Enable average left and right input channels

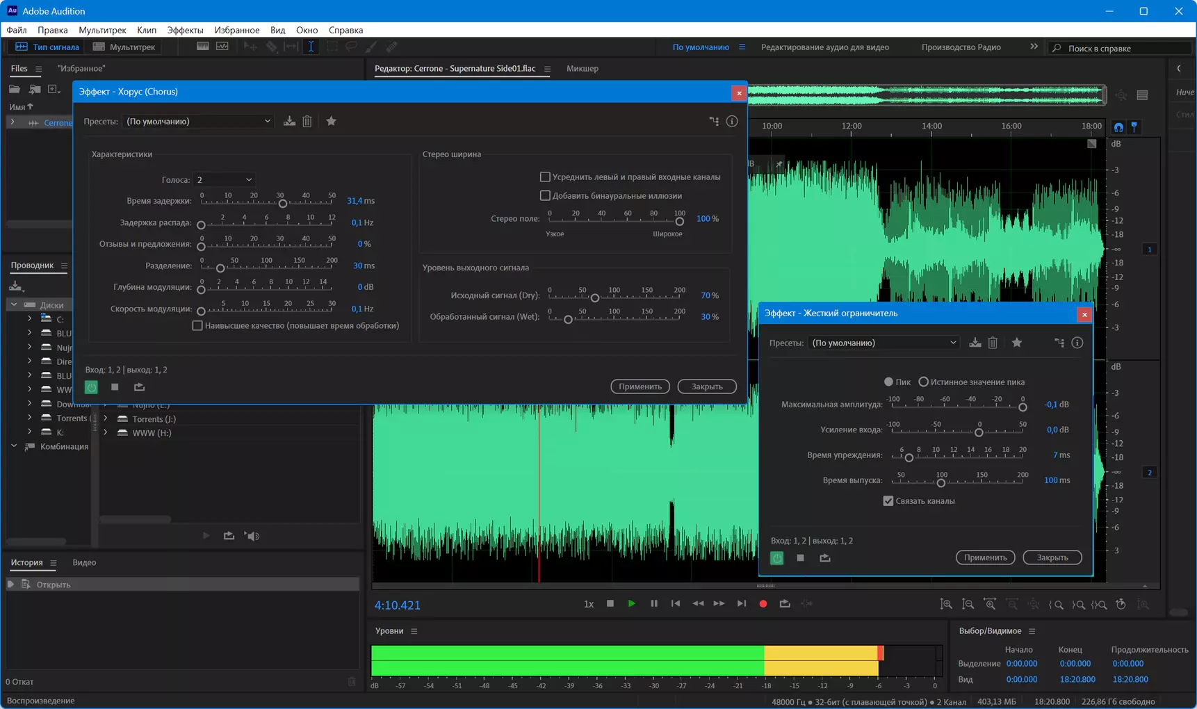[545, 177]
